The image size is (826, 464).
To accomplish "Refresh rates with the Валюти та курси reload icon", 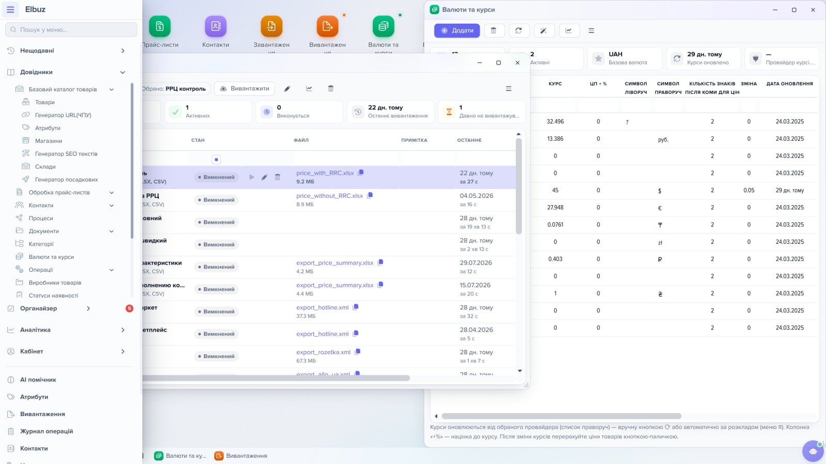I will point(519,30).
